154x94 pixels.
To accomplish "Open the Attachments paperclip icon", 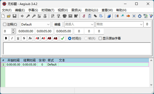I will coord(95,16).
